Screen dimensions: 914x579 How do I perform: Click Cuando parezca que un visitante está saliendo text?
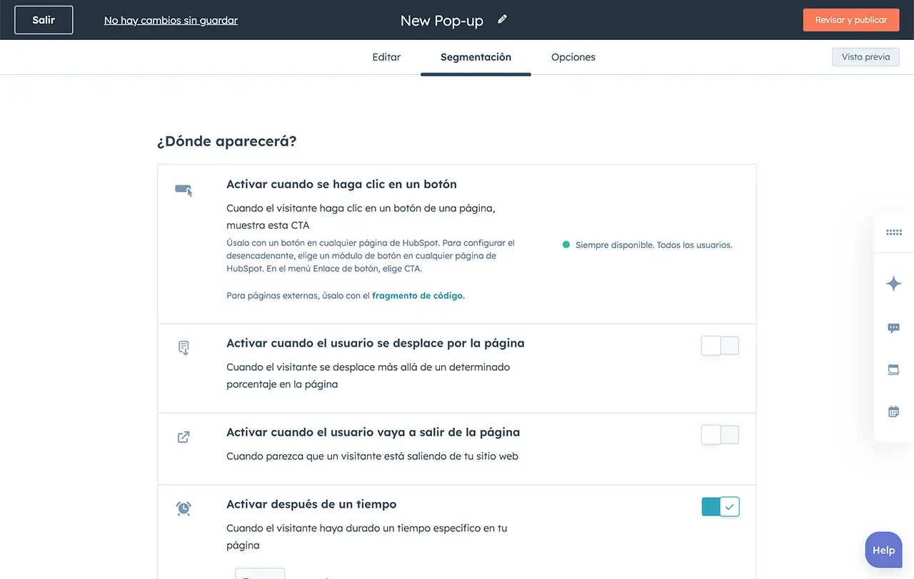372,456
